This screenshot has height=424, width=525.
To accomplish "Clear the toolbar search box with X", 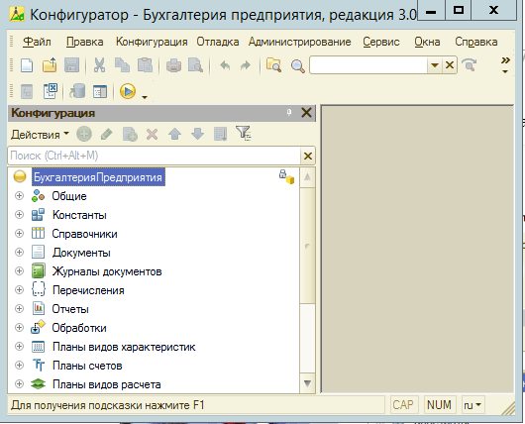I will (x=450, y=65).
